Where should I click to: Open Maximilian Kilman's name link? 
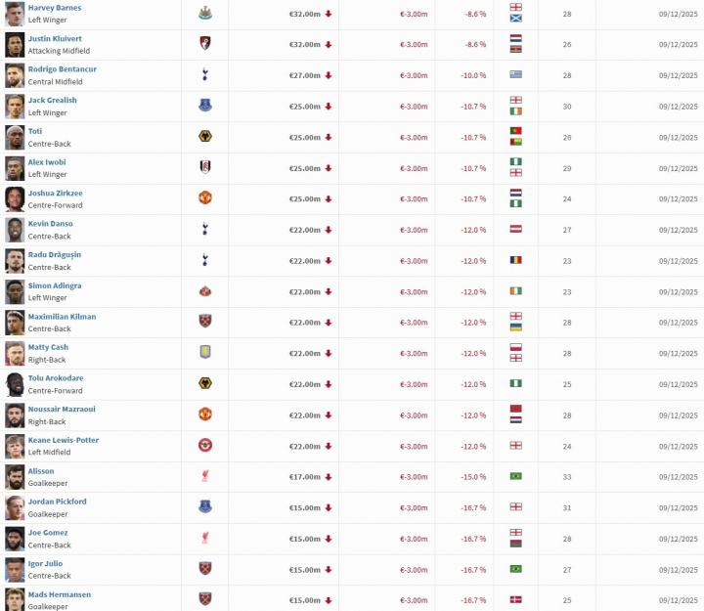[x=62, y=317]
